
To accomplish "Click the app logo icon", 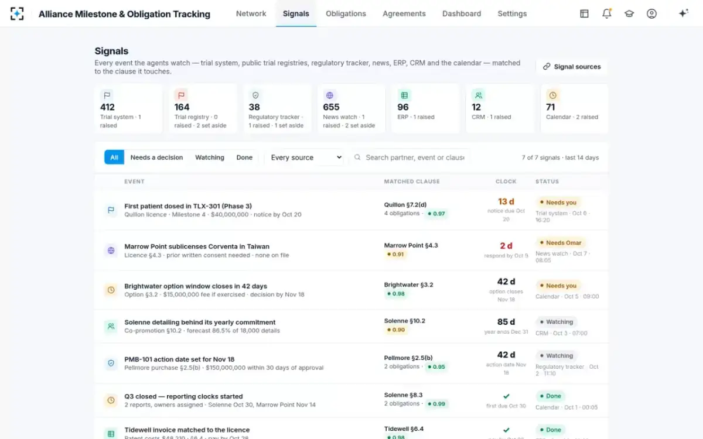I will click(x=17, y=13).
